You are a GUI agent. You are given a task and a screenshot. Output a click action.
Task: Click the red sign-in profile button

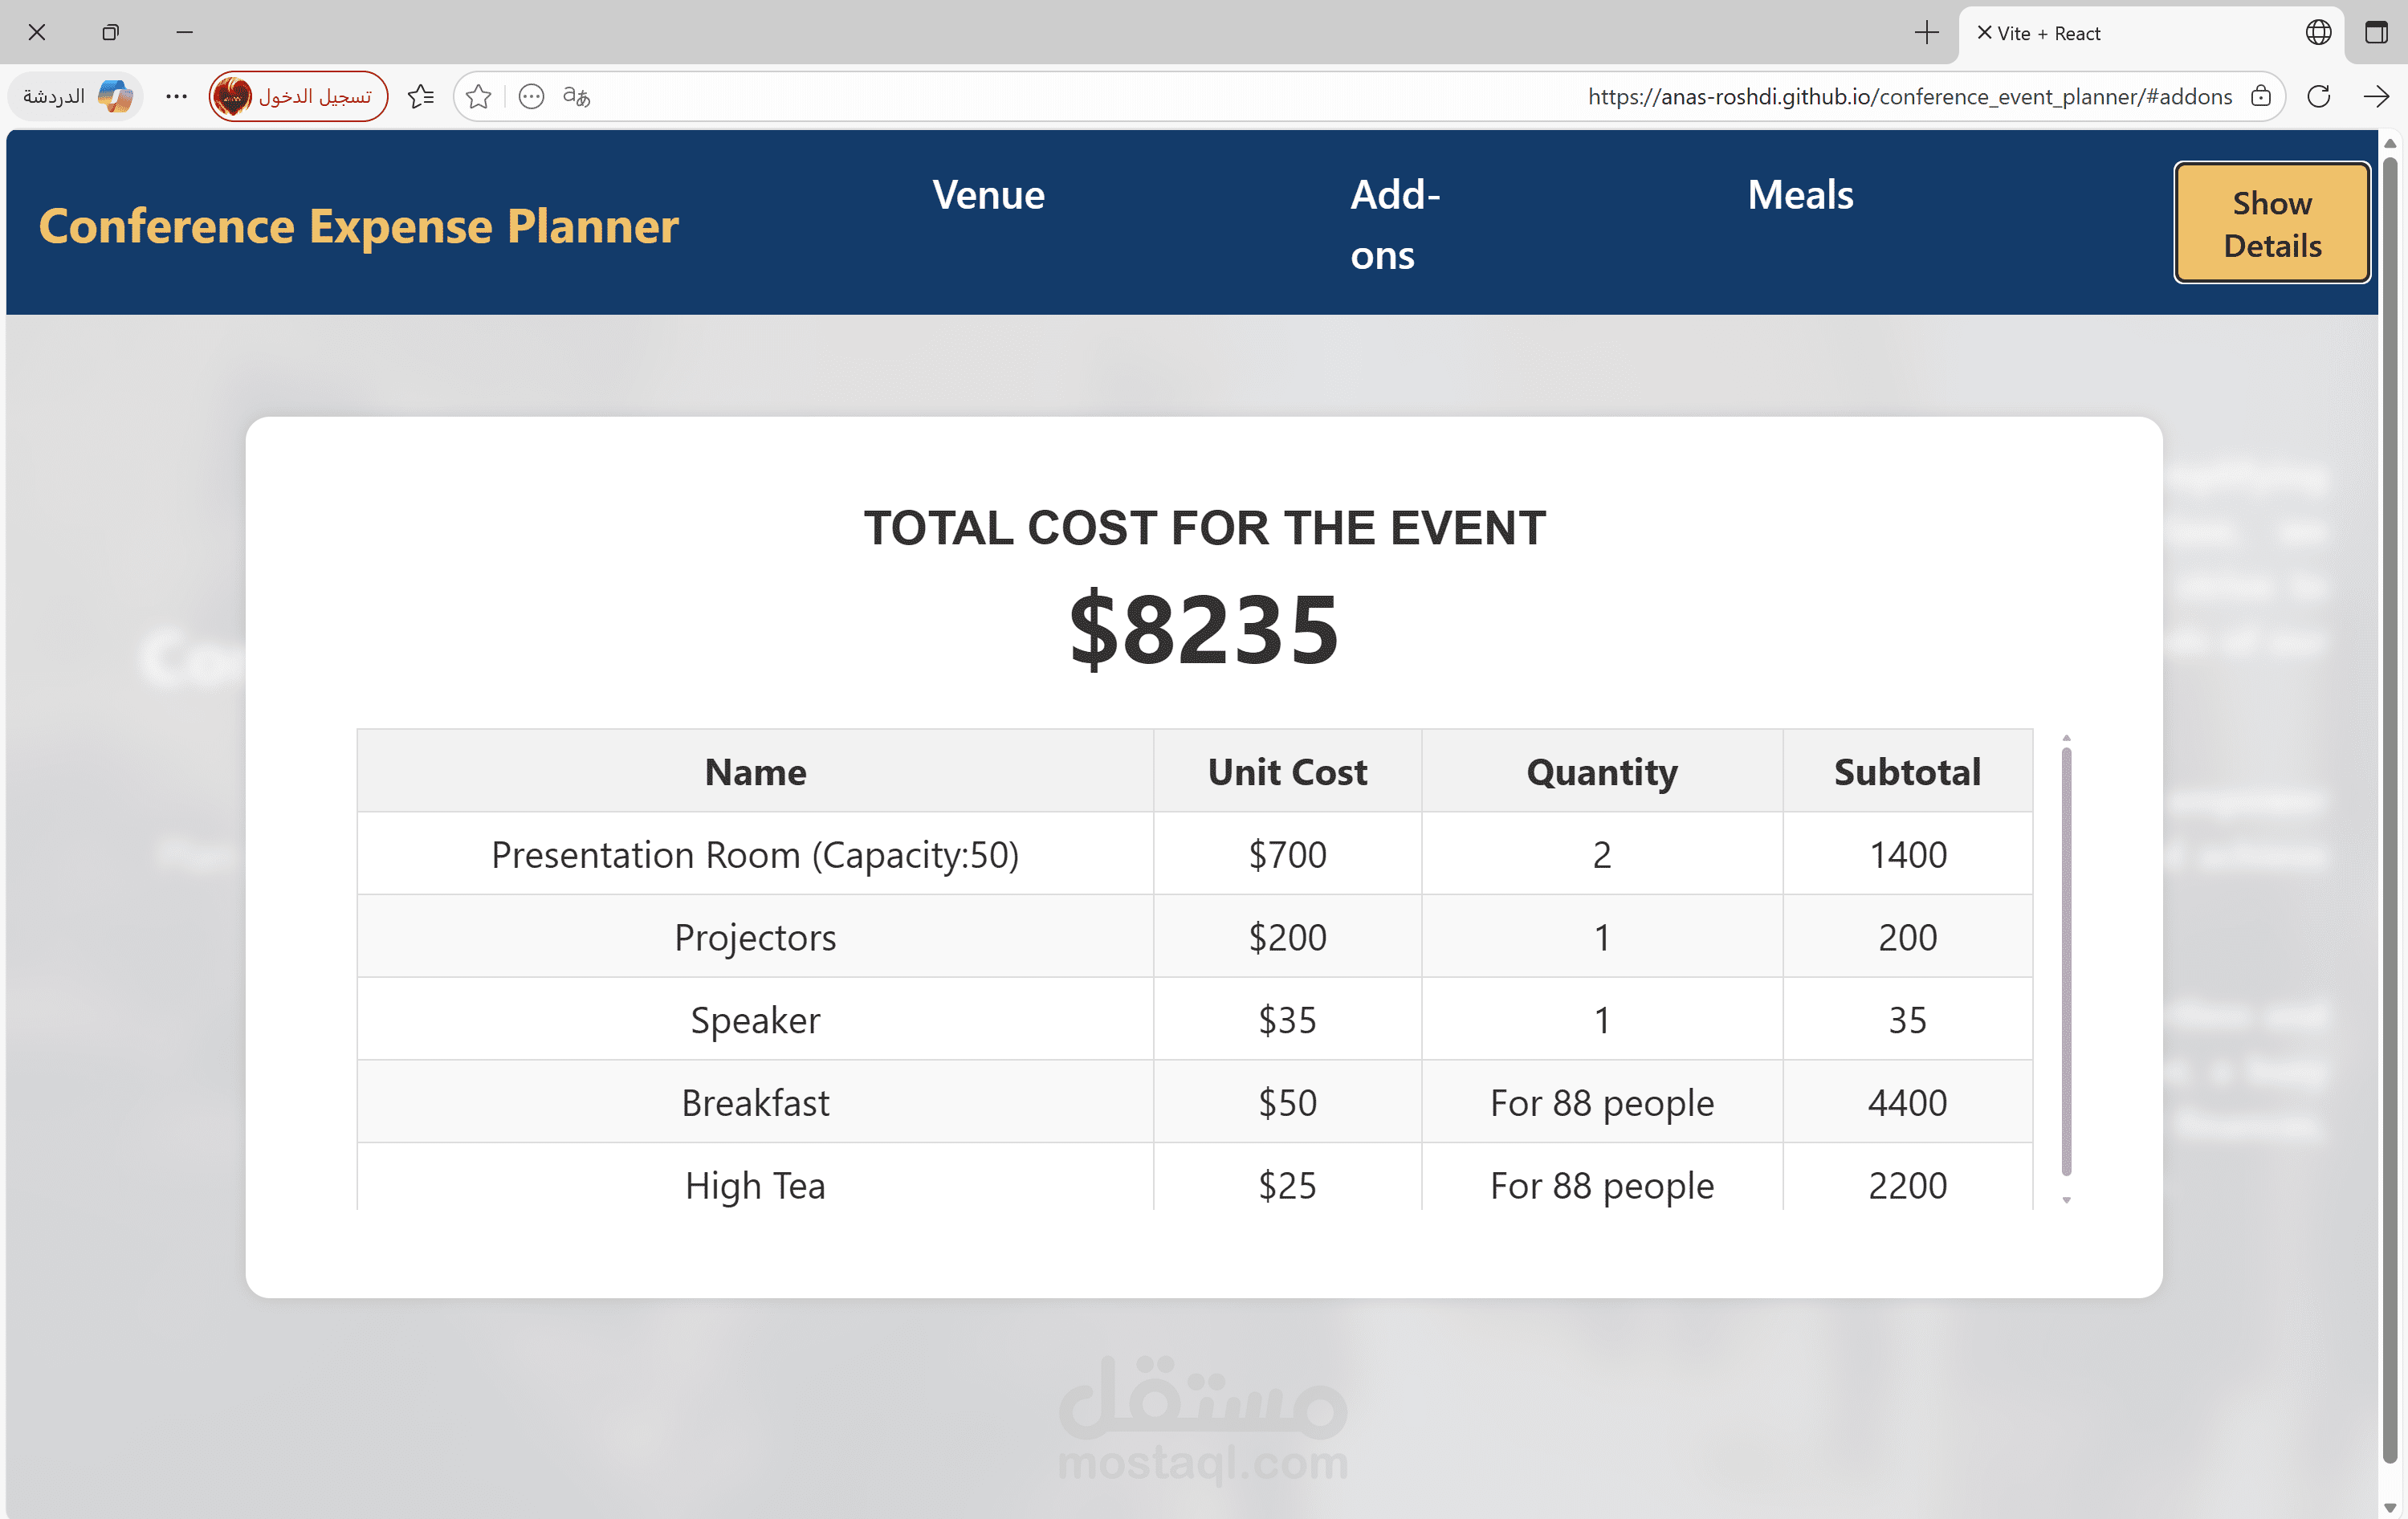click(x=298, y=96)
